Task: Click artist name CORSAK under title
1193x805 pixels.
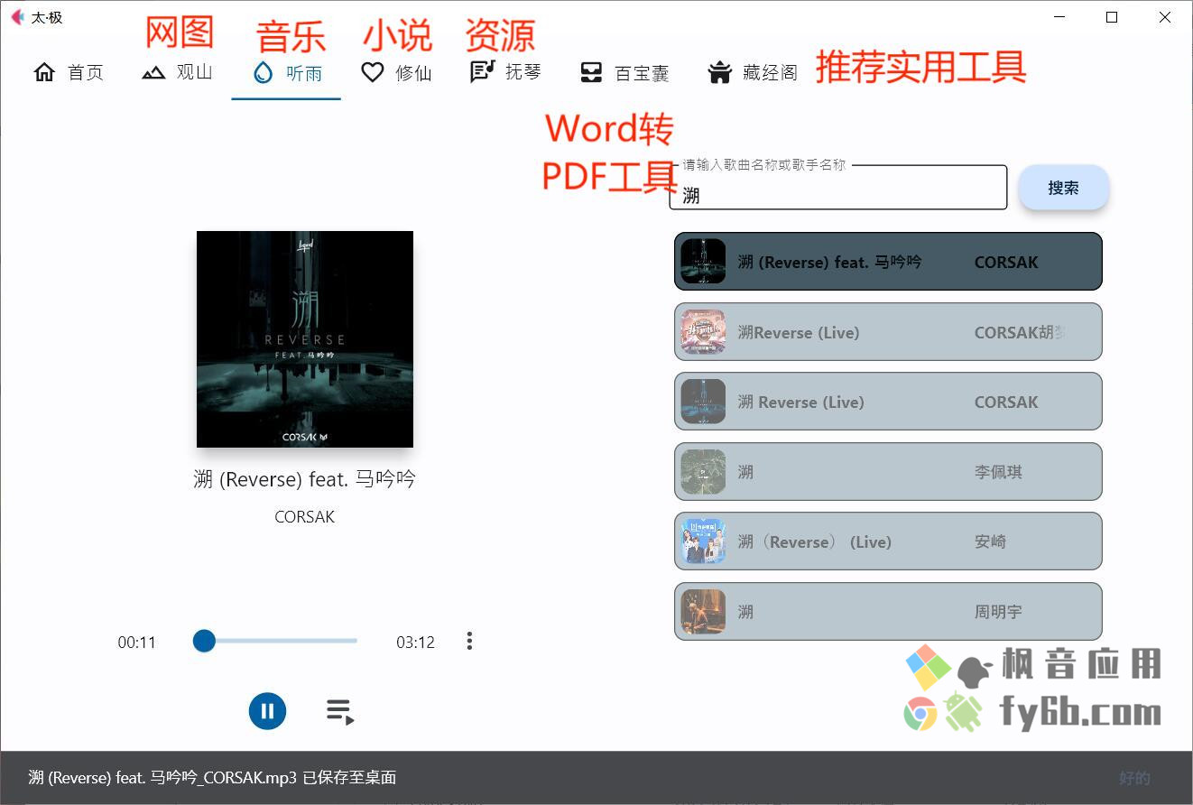Action: tap(305, 517)
